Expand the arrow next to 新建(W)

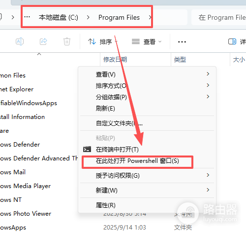point(208,190)
